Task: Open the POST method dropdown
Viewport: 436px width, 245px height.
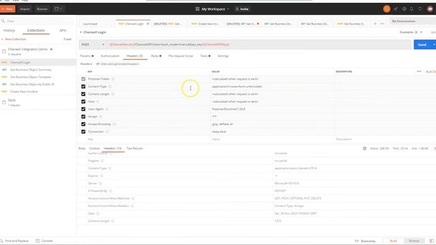Action: click(93, 44)
